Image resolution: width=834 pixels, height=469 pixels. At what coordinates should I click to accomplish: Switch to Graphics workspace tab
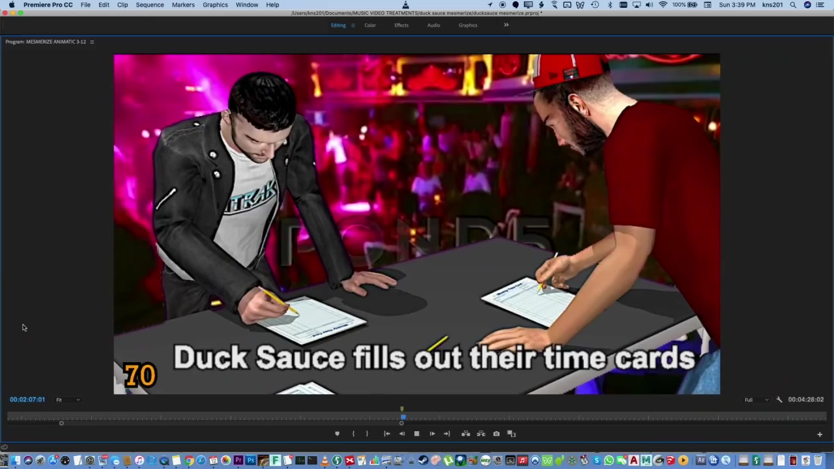pyautogui.click(x=468, y=25)
